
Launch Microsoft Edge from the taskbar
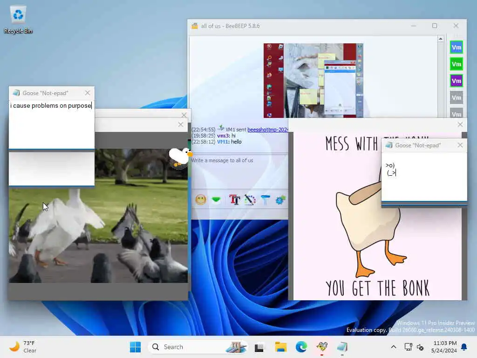click(301, 347)
